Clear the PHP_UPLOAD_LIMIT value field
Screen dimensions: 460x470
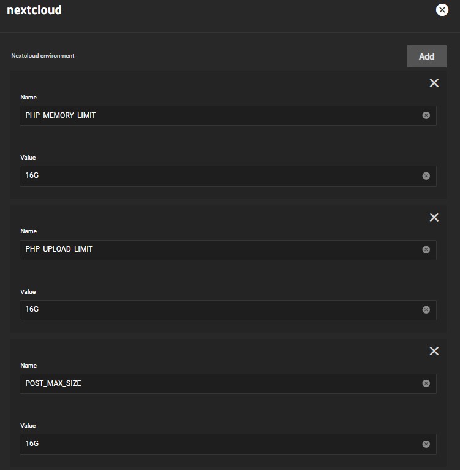point(426,310)
